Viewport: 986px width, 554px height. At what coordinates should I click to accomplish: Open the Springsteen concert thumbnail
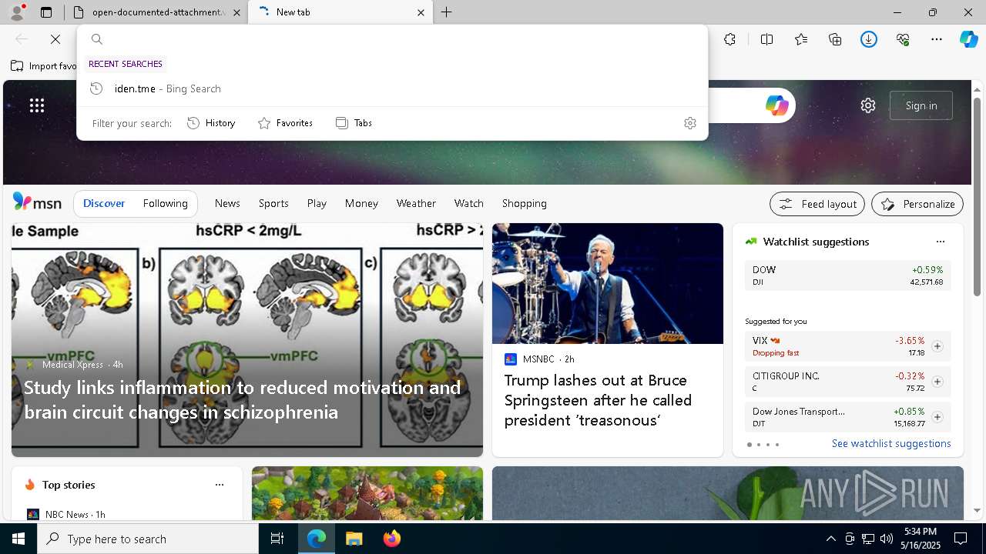coord(608,283)
